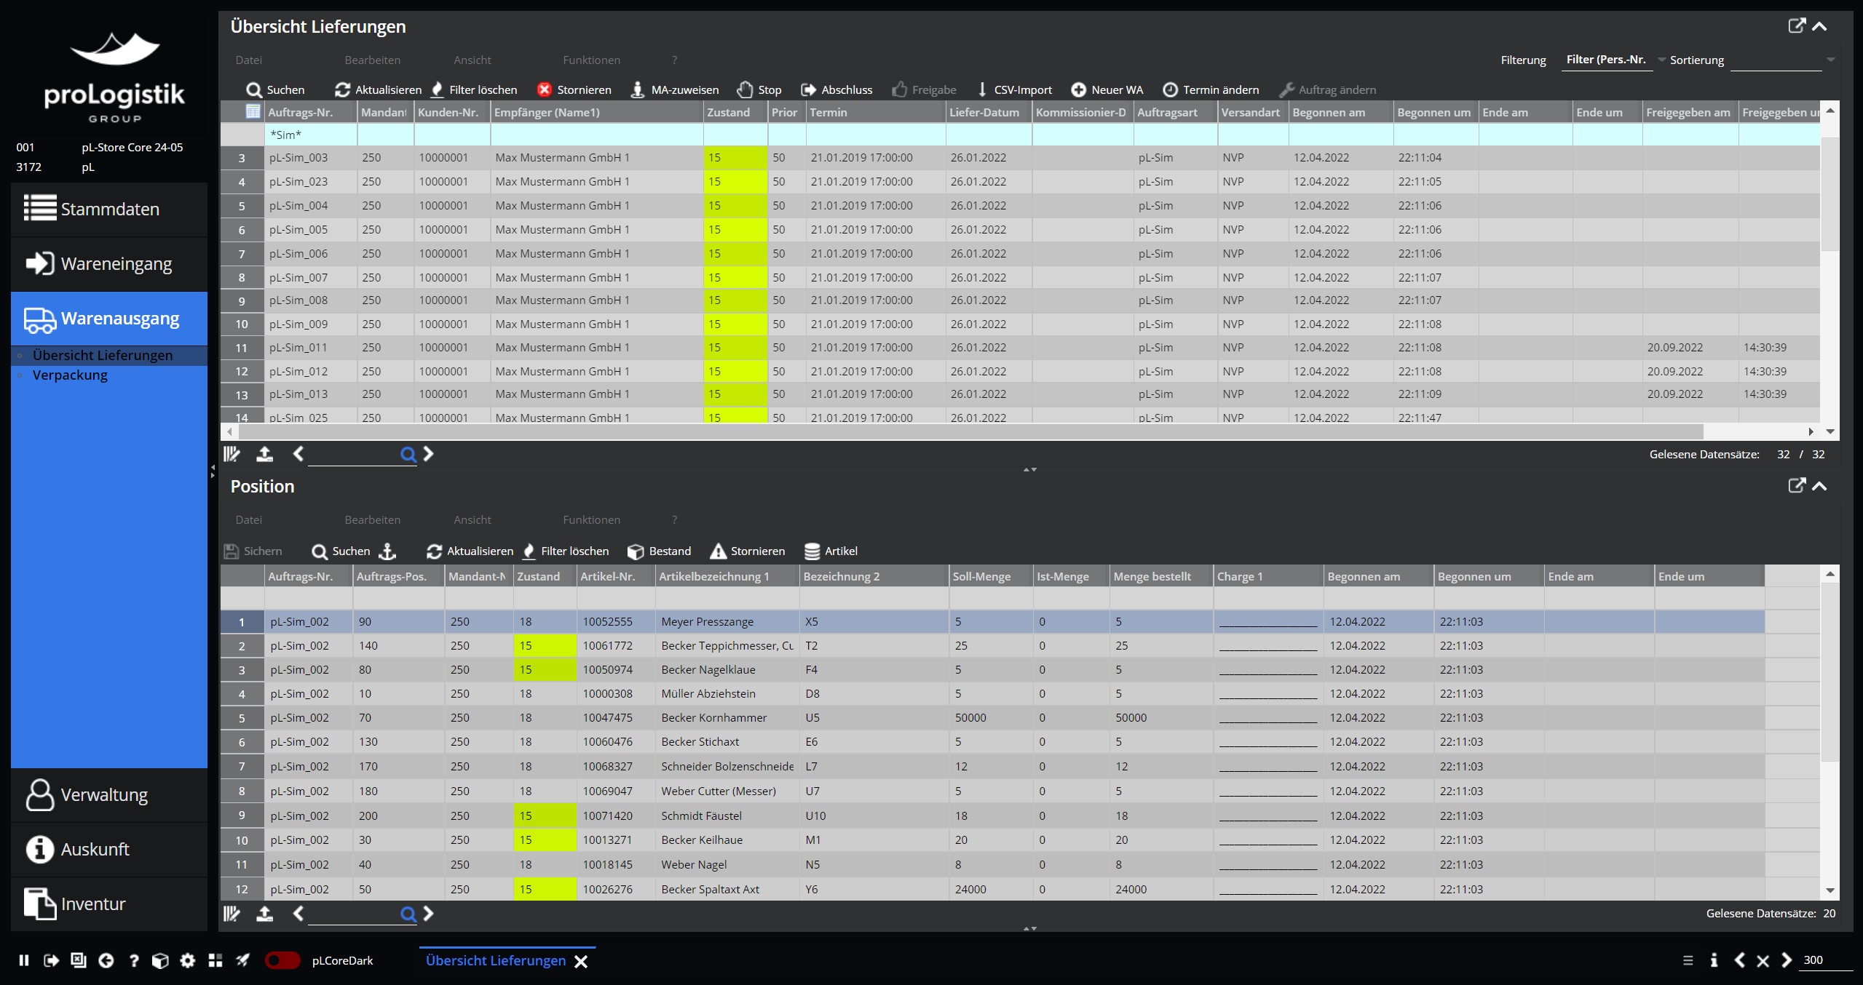This screenshot has height=985, width=1863.
Task: Toggle the pLCoreDark theme switch
Action: (282, 960)
